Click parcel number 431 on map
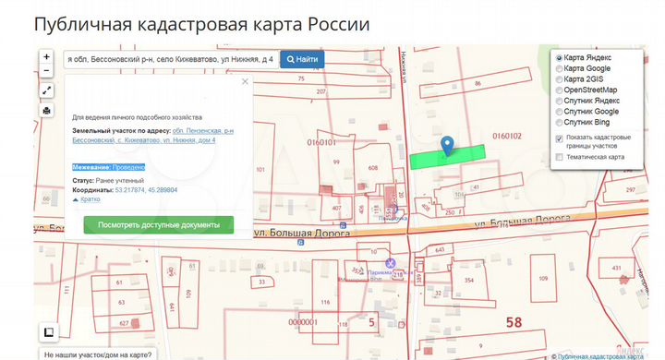 (616, 268)
